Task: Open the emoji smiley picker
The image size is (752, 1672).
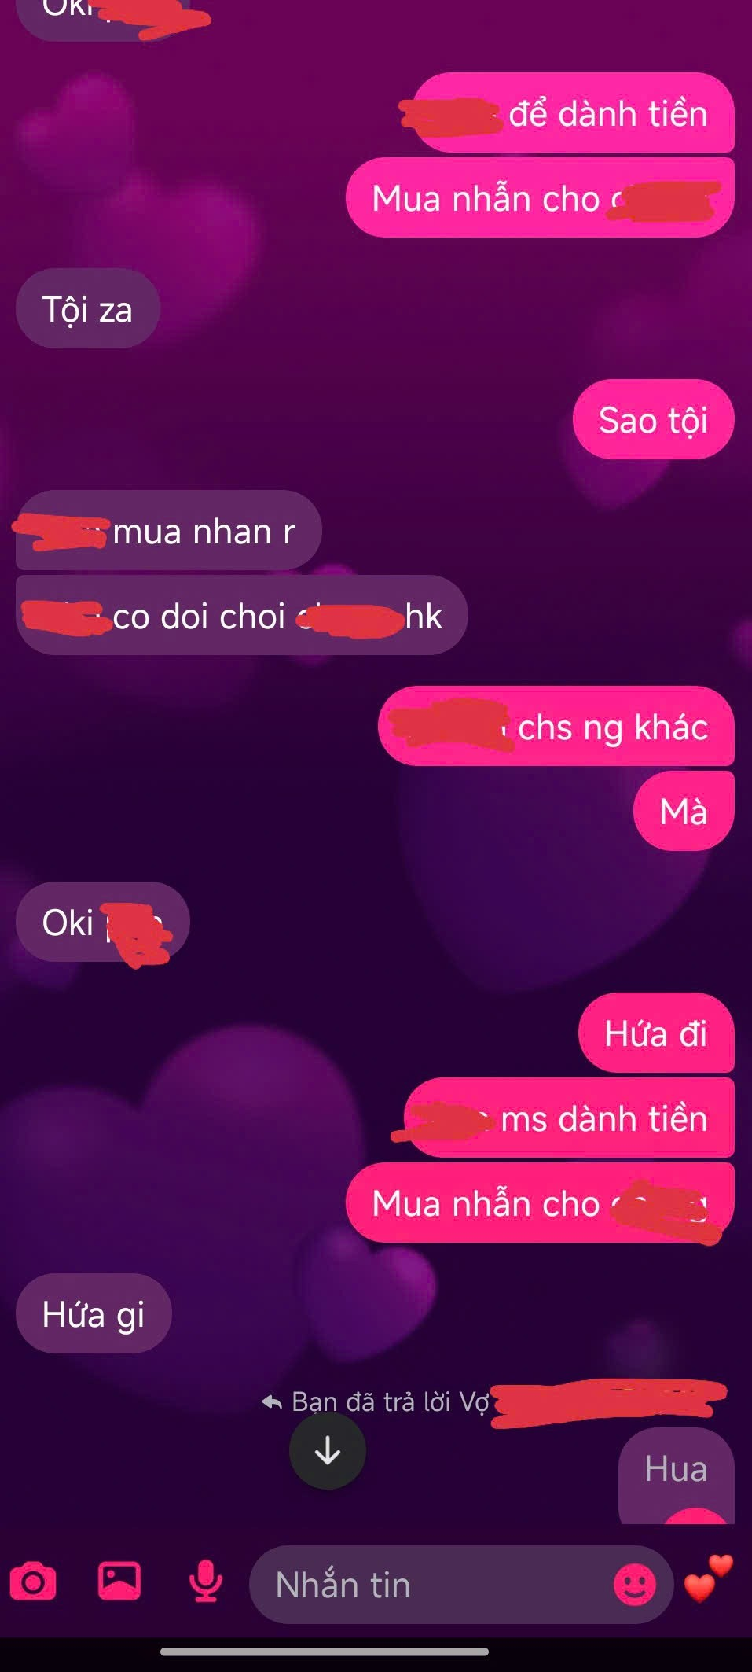Action: click(x=635, y=1584)
